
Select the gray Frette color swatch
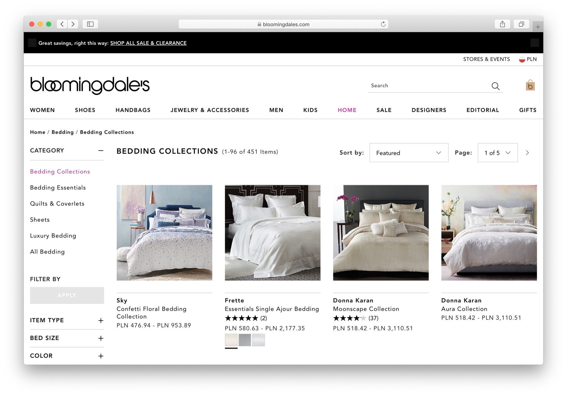point(245,340)
